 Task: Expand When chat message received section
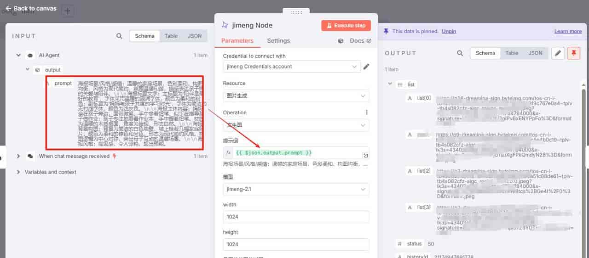coord(18,156)
